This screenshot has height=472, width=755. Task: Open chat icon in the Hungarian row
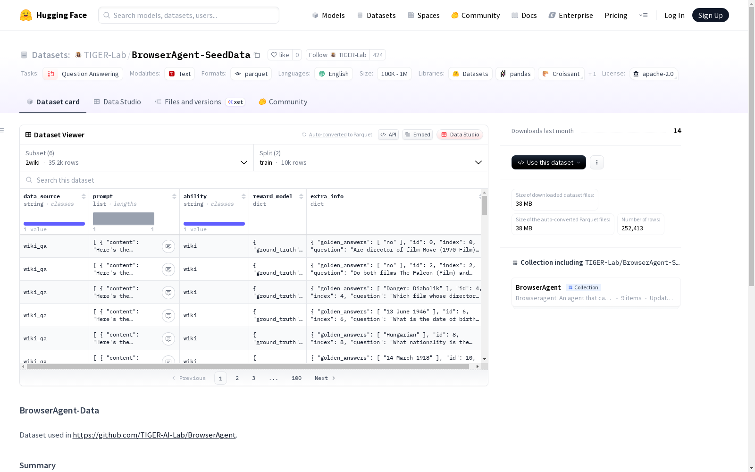pos(168,339)
